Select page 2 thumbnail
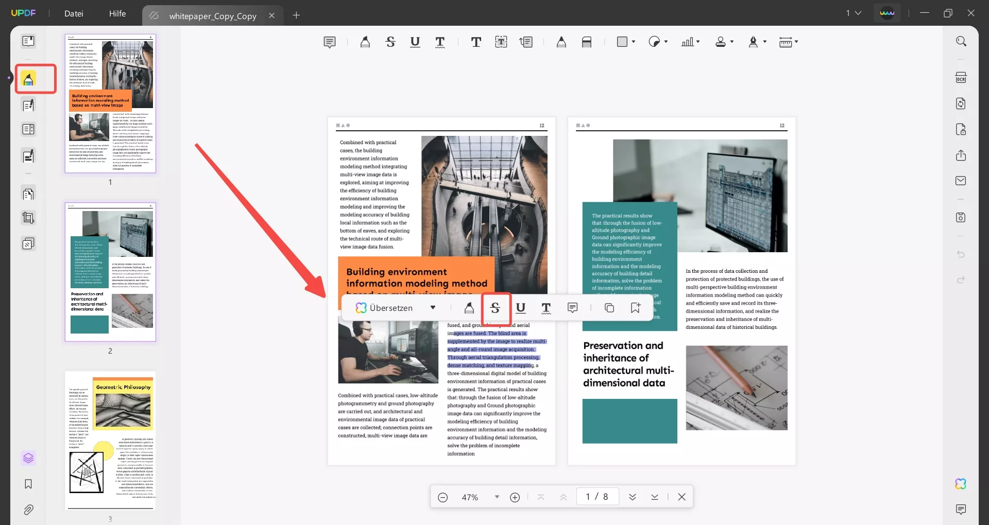The height and width of the screenshot is (525, 989). click(x=110, y=272)
